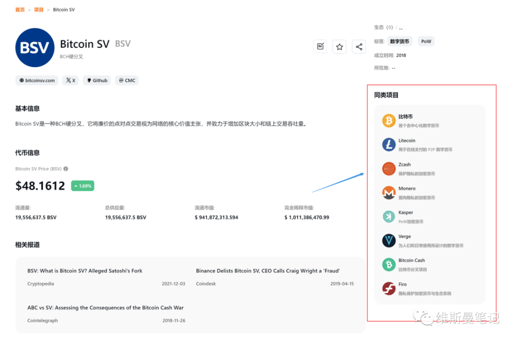Open the CMC link button
The image size is (517, 341).
(127, 80)
